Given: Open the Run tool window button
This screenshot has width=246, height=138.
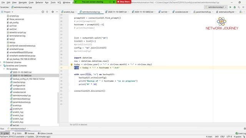Looking at the screenshot, I should click(5, 133).
